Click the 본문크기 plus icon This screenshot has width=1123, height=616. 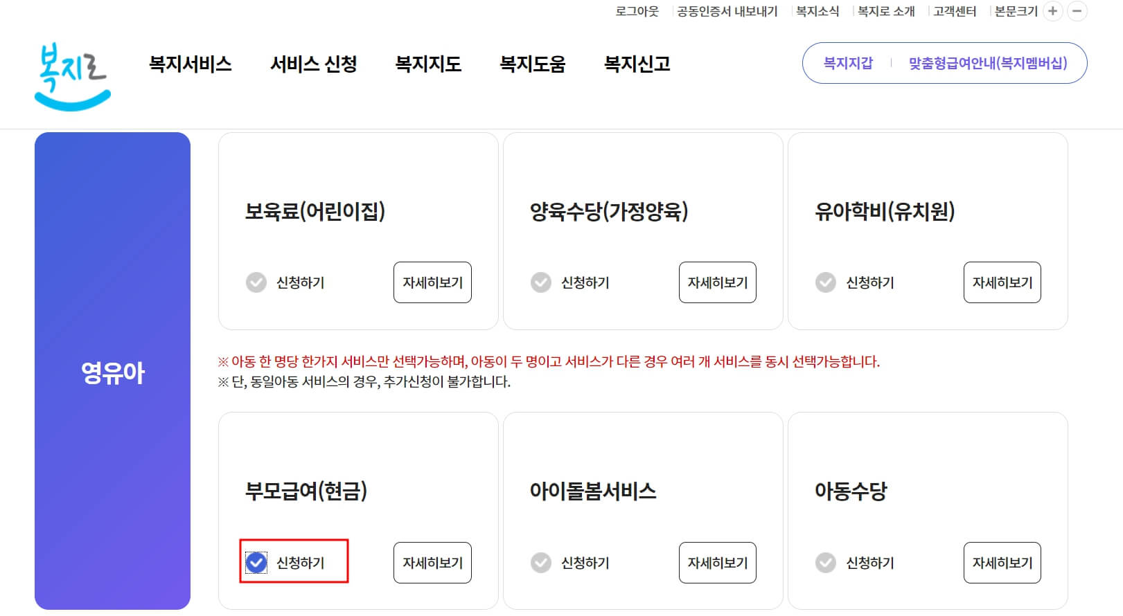[x=1052, y=11]
